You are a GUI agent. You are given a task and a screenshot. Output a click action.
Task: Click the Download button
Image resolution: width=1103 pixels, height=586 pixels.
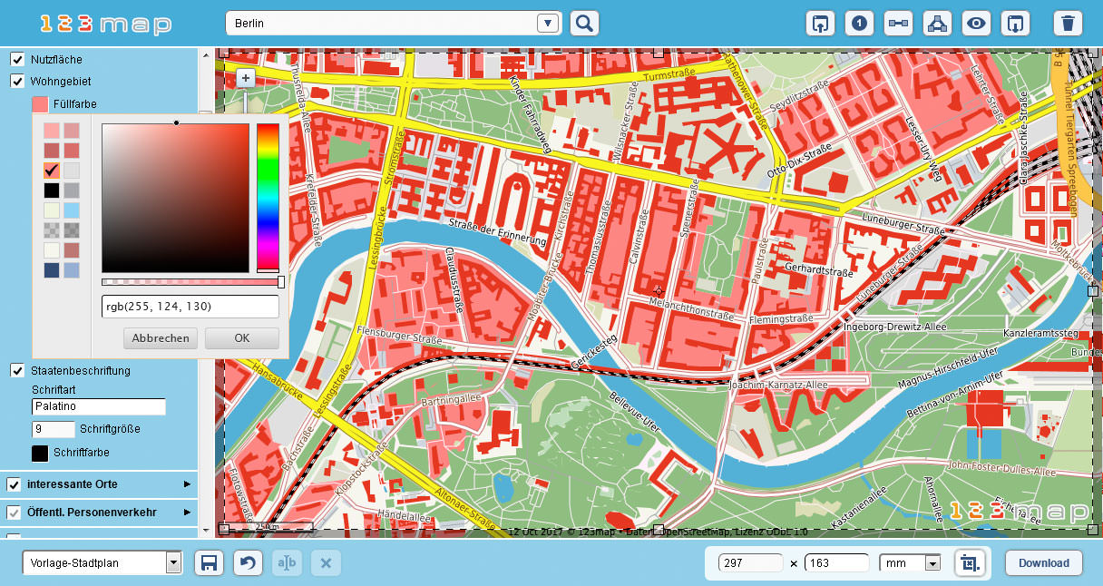tap(1043, 562)
